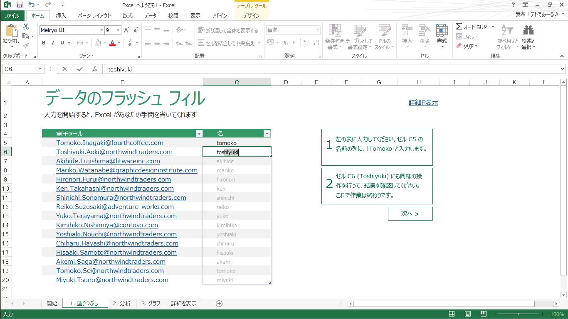Image resolution: width=568 pixels, height=319 pixels.
Task: Click the Paste clipboard icon
Action: click(11, 31)
